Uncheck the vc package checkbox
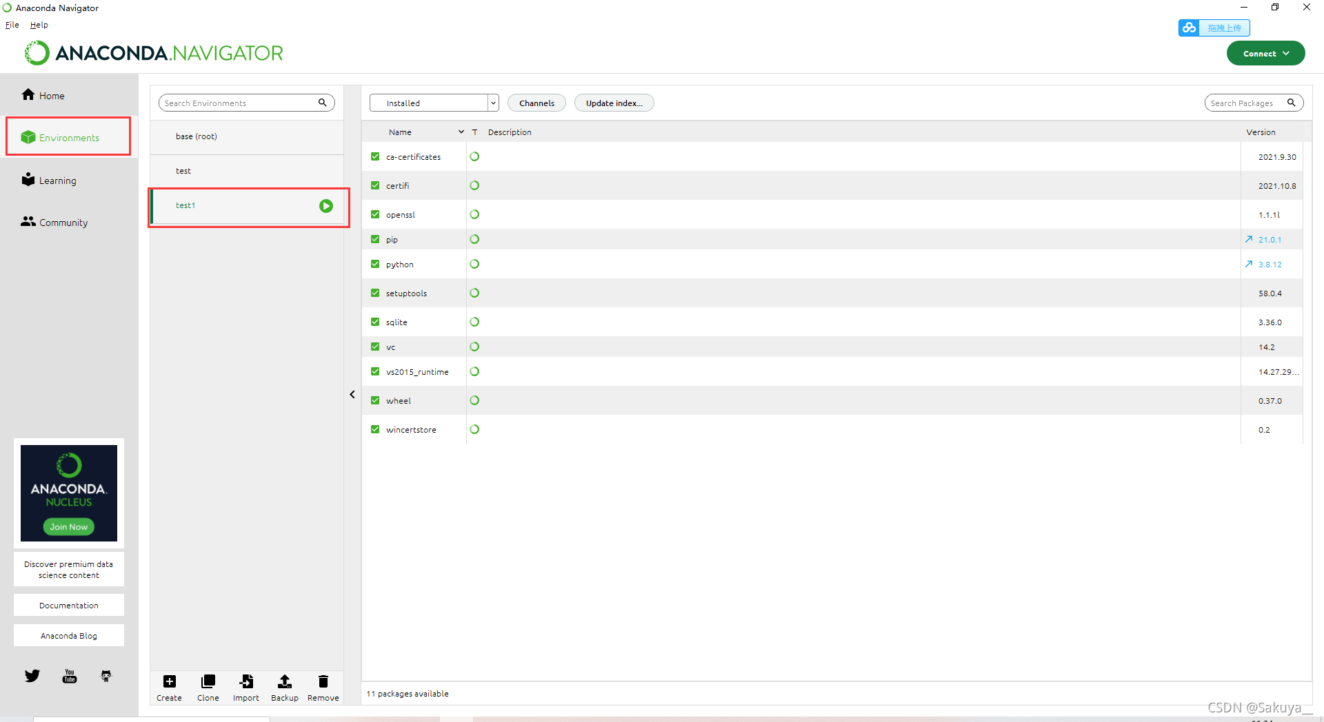Image resolution: width=1324 pixels, height=722 pixels. pos(375,347)
